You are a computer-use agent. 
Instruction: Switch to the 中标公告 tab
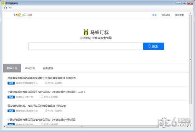tap(30, 68)
